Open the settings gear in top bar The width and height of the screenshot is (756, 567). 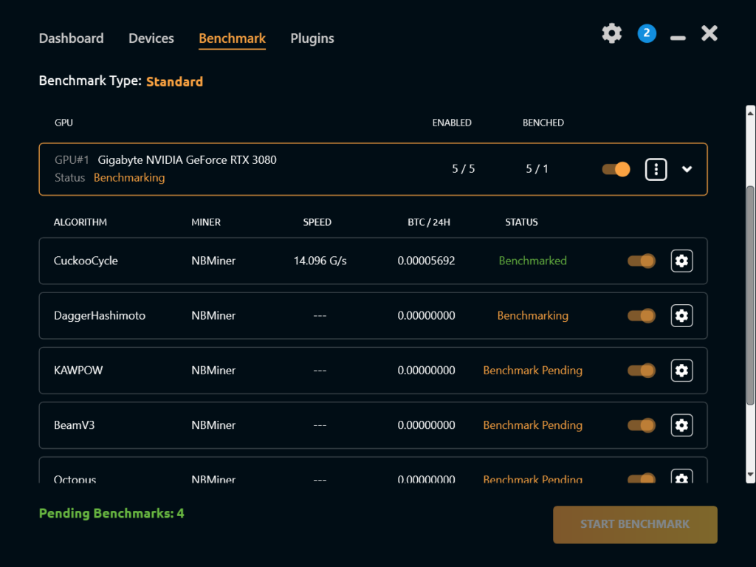click(x=611, y=33)
